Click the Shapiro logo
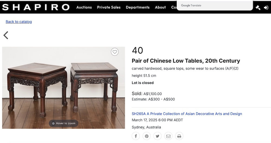Screen dimensions: 271x143 tap(36, 7)
